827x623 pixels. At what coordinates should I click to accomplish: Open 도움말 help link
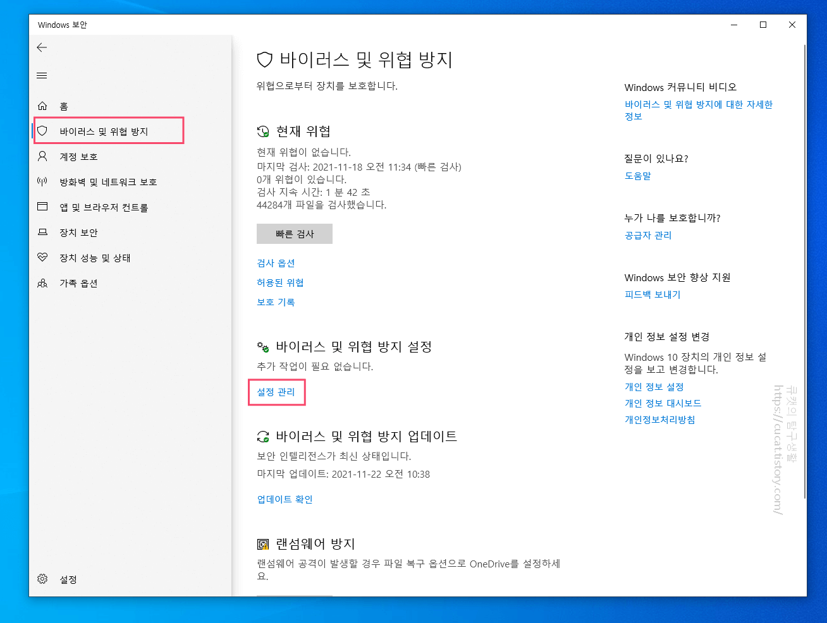pos(638,176)
